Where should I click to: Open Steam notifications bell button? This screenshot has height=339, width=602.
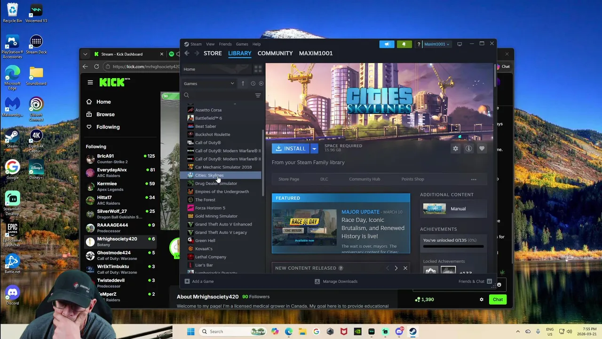404,44
